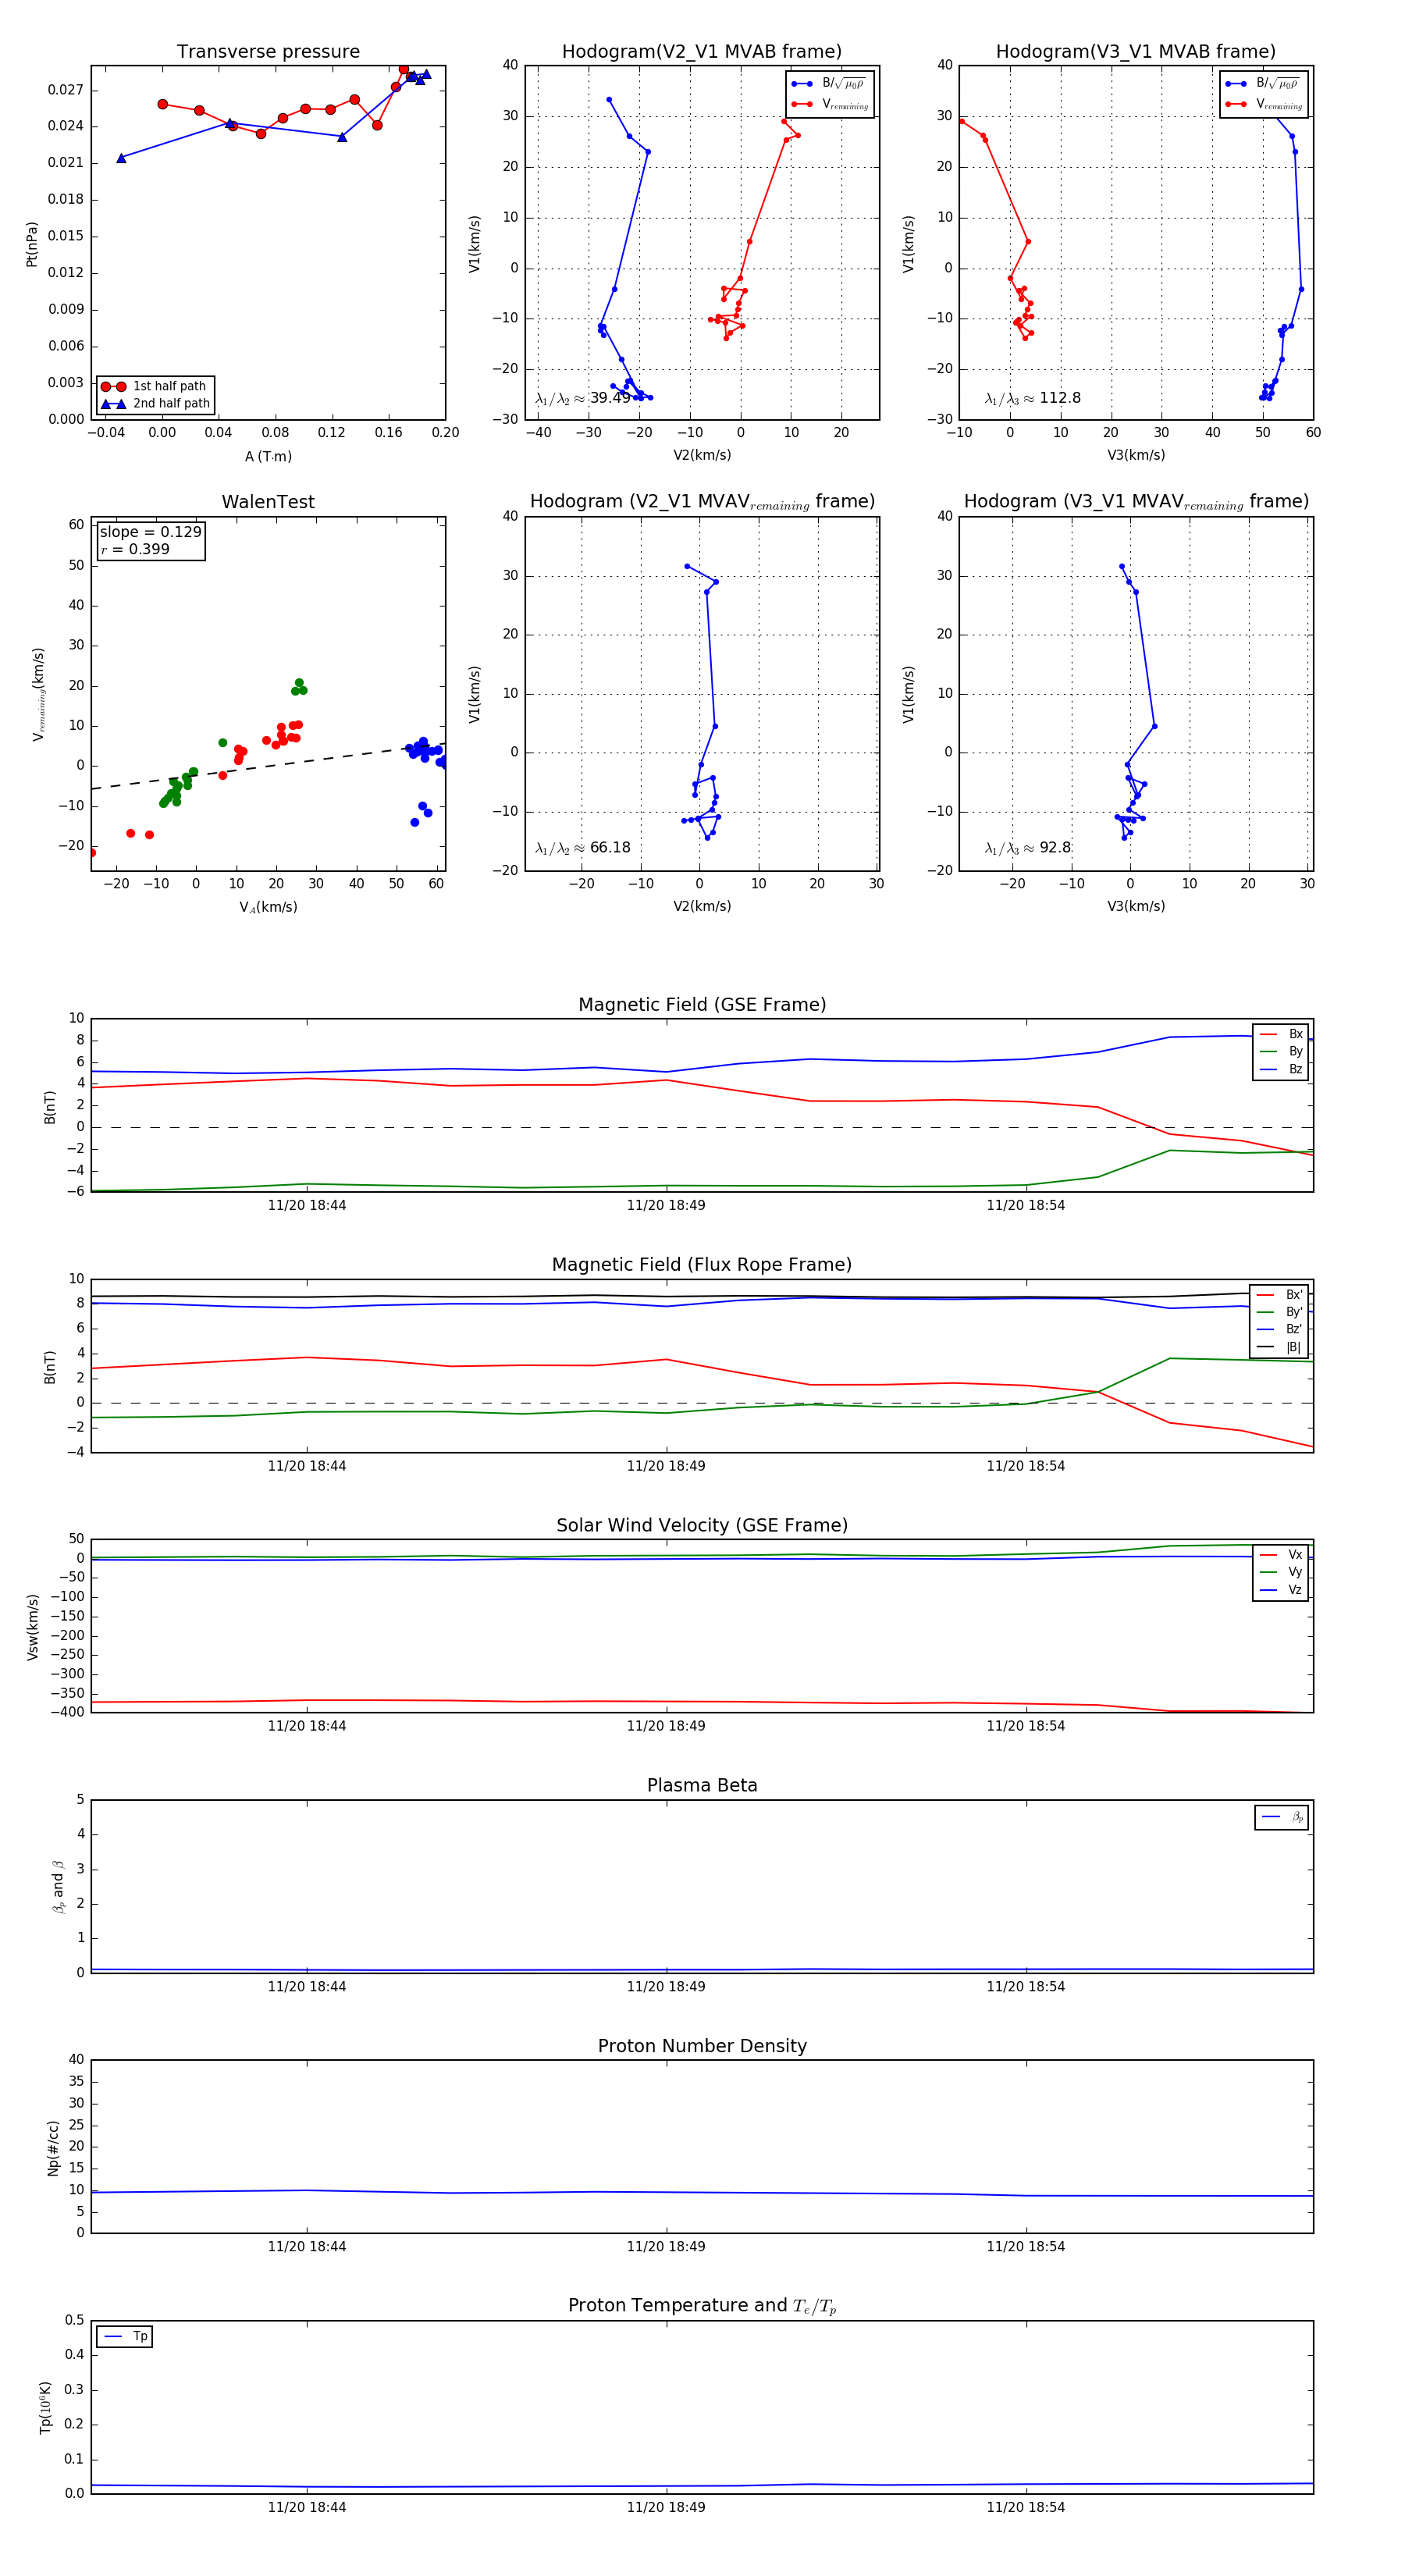Click the 'Solar Wind Velocity (GSE Frame)' title

(702, 1525)
